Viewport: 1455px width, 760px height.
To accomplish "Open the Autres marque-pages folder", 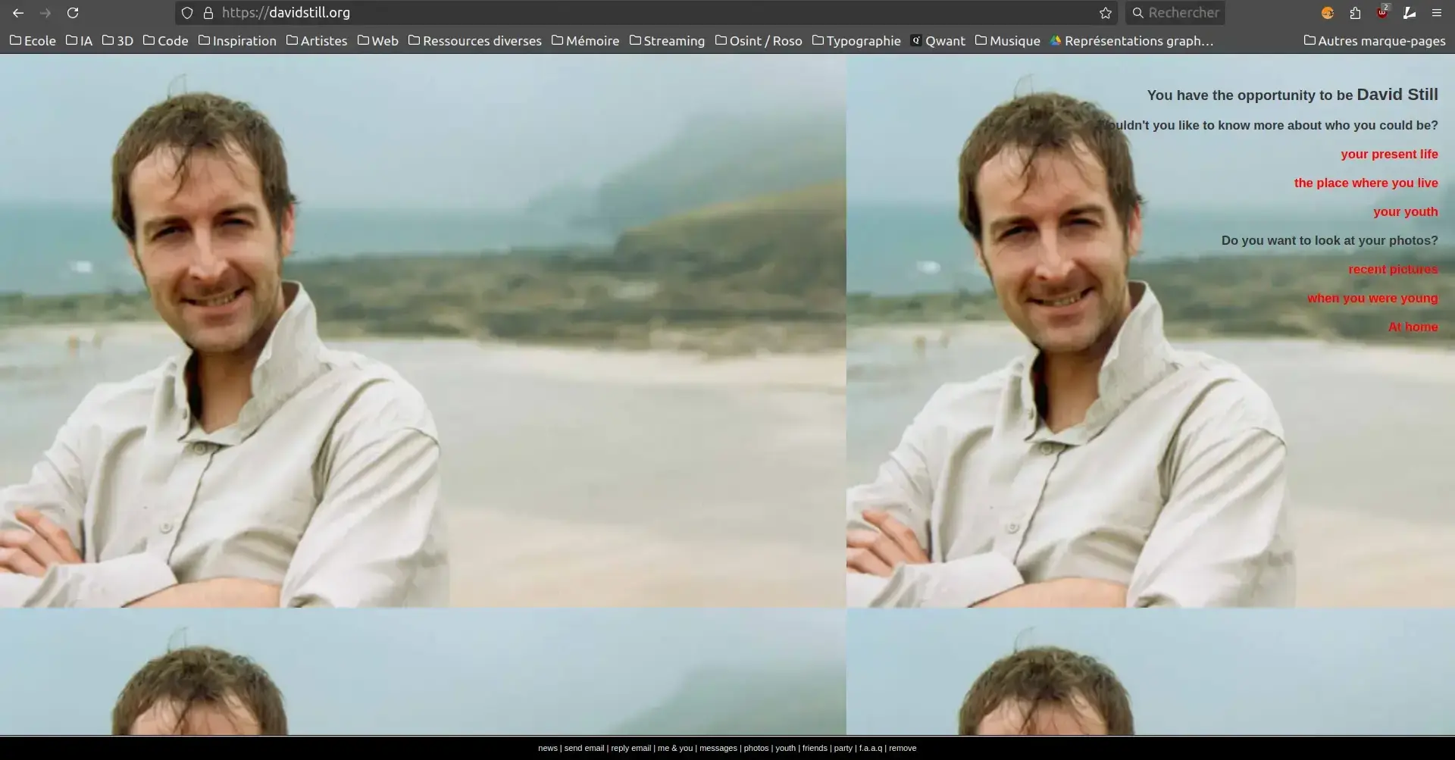I will point(1374,41).
